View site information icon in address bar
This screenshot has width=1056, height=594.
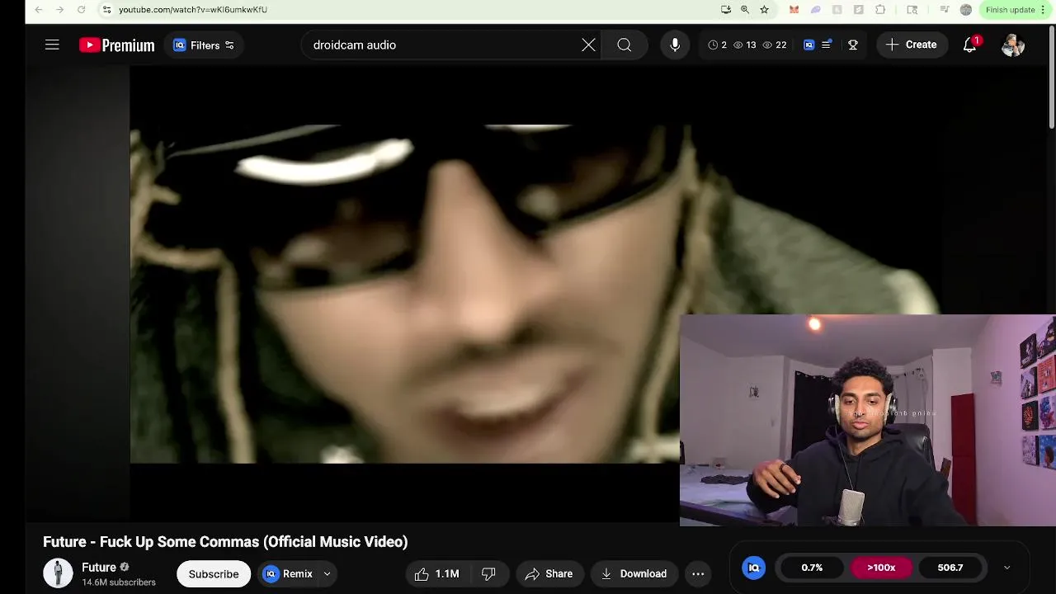pyautogui.click(x=106, y=10)
